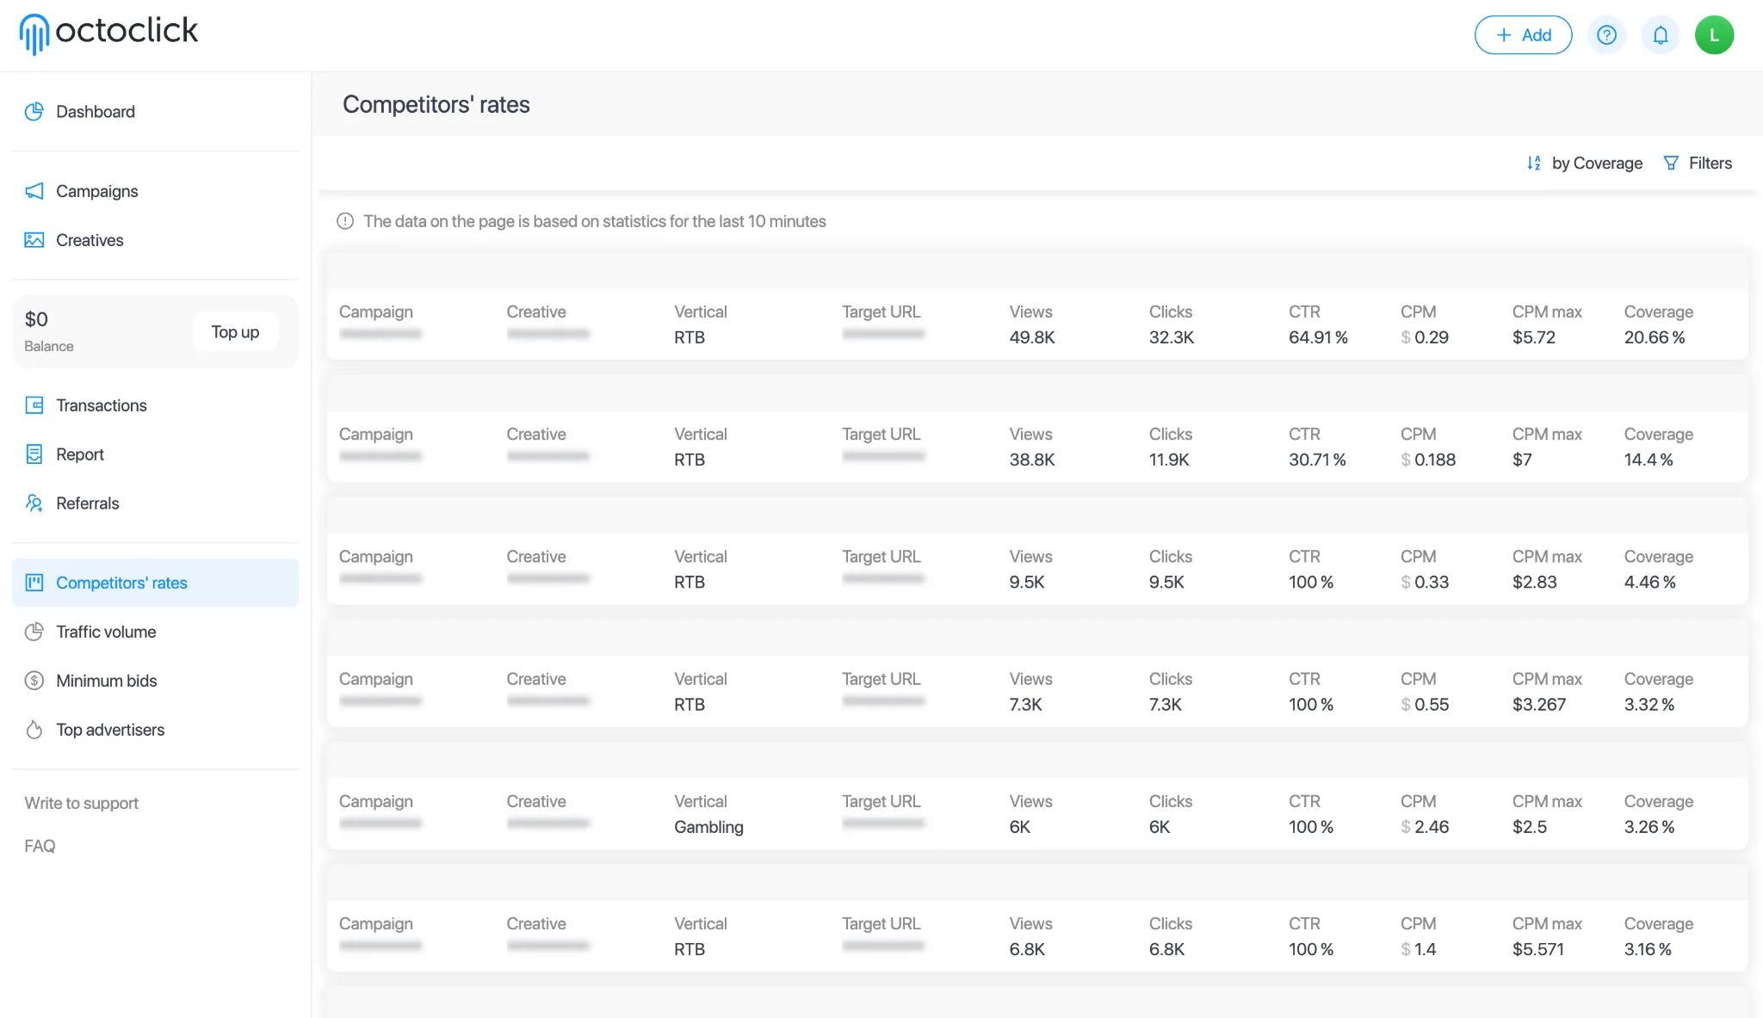
Task: Select Competitors' rates menu item
Action: [155, 583]
